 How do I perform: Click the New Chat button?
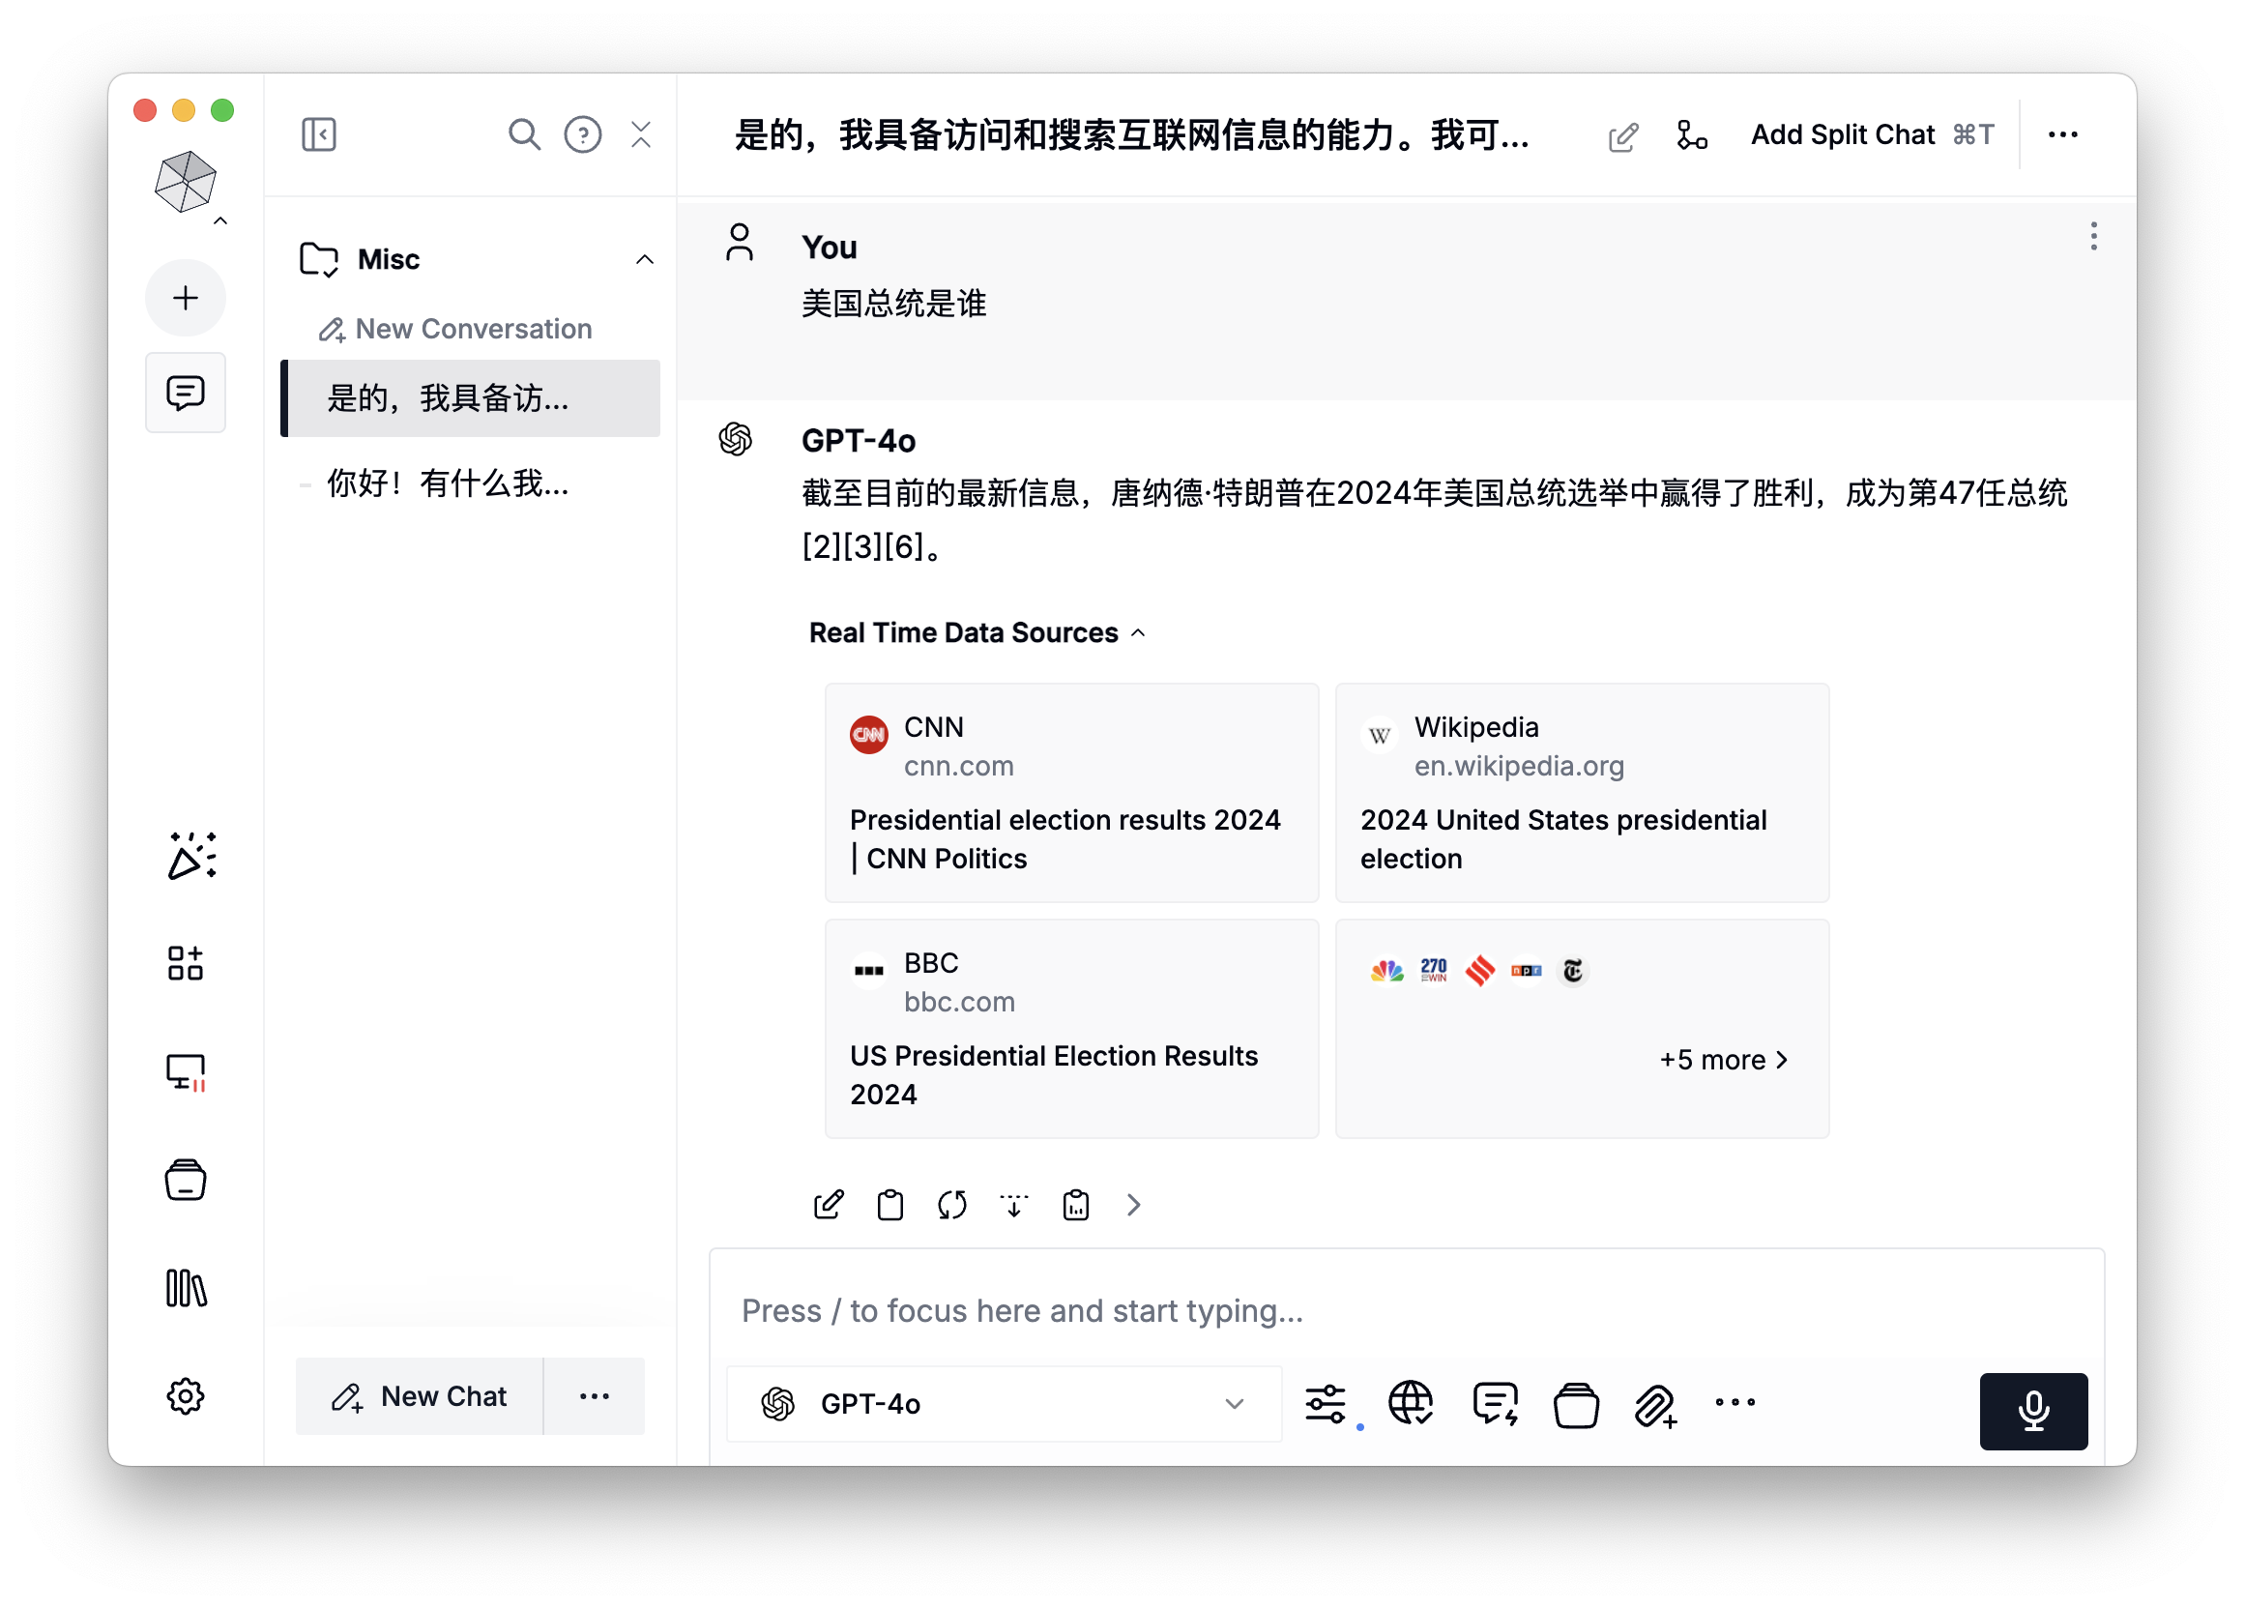click(x=420, y=1395)
